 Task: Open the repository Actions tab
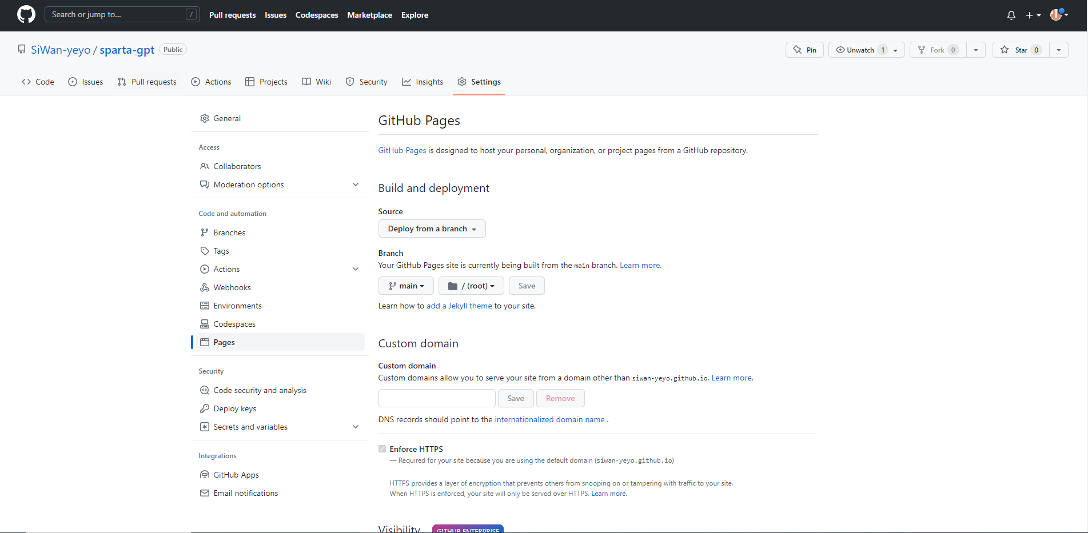tap(211, 82)
